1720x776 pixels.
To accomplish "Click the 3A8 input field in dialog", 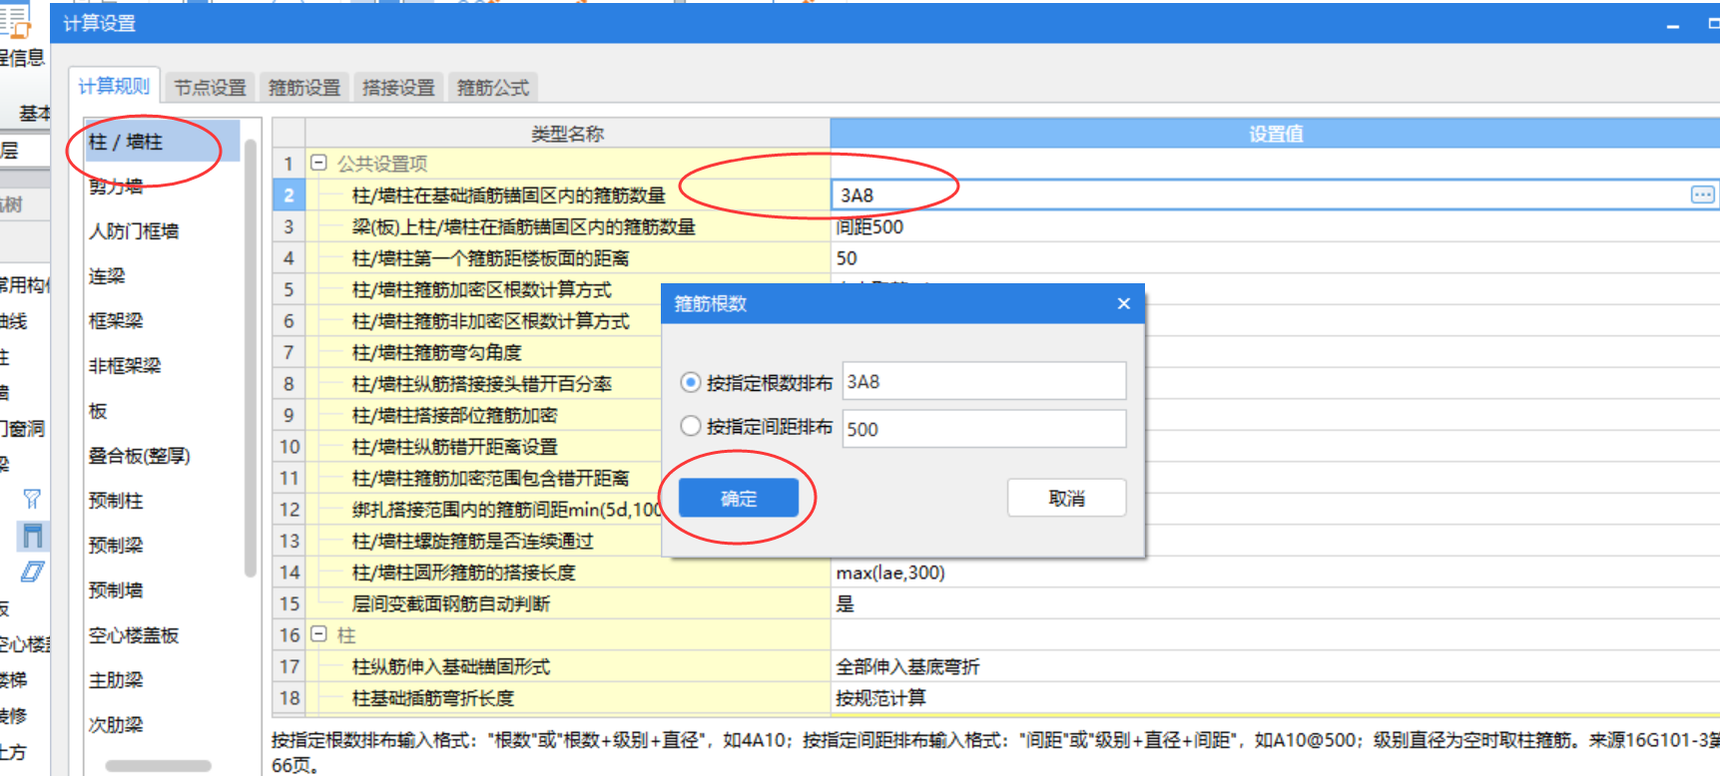I will (984, 381).
